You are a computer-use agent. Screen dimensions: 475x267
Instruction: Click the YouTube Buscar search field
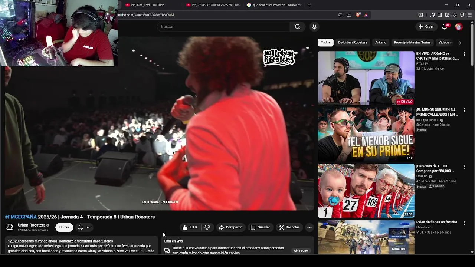[223, 27]
